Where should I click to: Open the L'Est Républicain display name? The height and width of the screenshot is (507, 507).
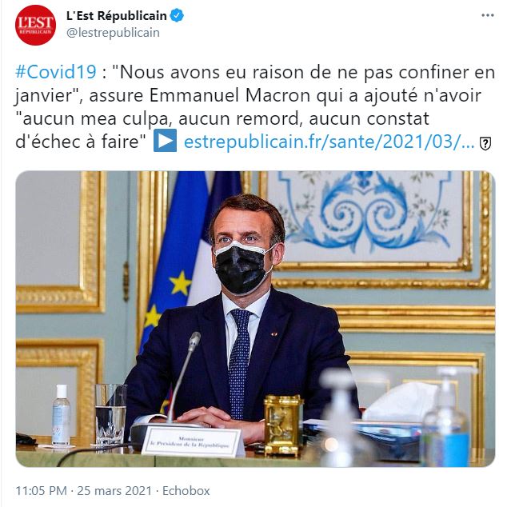(x=117, y=15)
